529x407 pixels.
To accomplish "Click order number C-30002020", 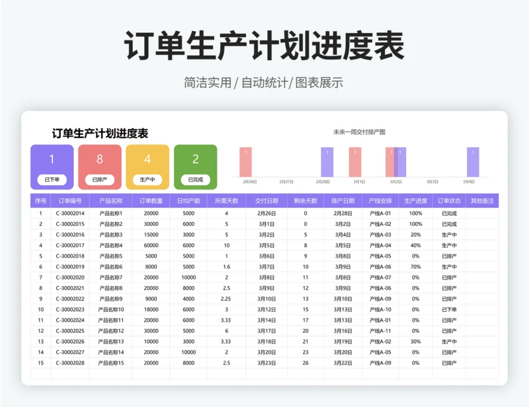I will (70, 277).
